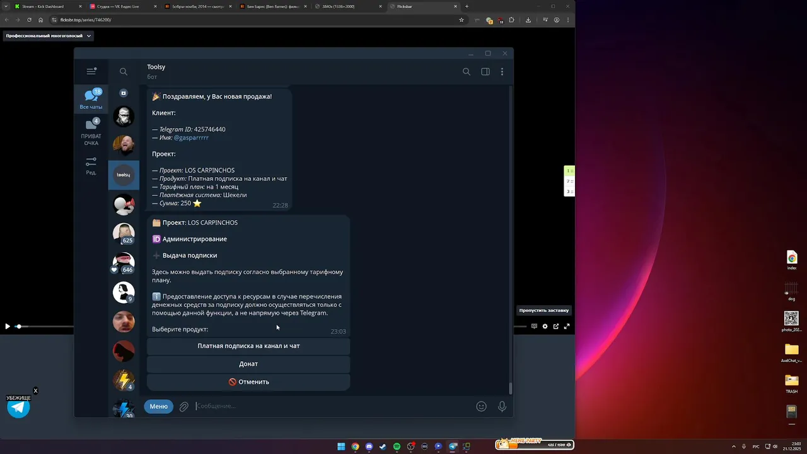Image resolution: width=807 pixels, height=454 pixels.
Task: Switch to 'Бен Барнс (Ben Barnes)' tab
Action: pos(273,6)
